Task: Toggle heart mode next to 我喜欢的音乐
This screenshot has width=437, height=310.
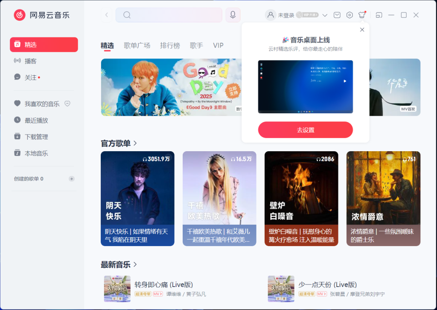Action: (67, 103)
